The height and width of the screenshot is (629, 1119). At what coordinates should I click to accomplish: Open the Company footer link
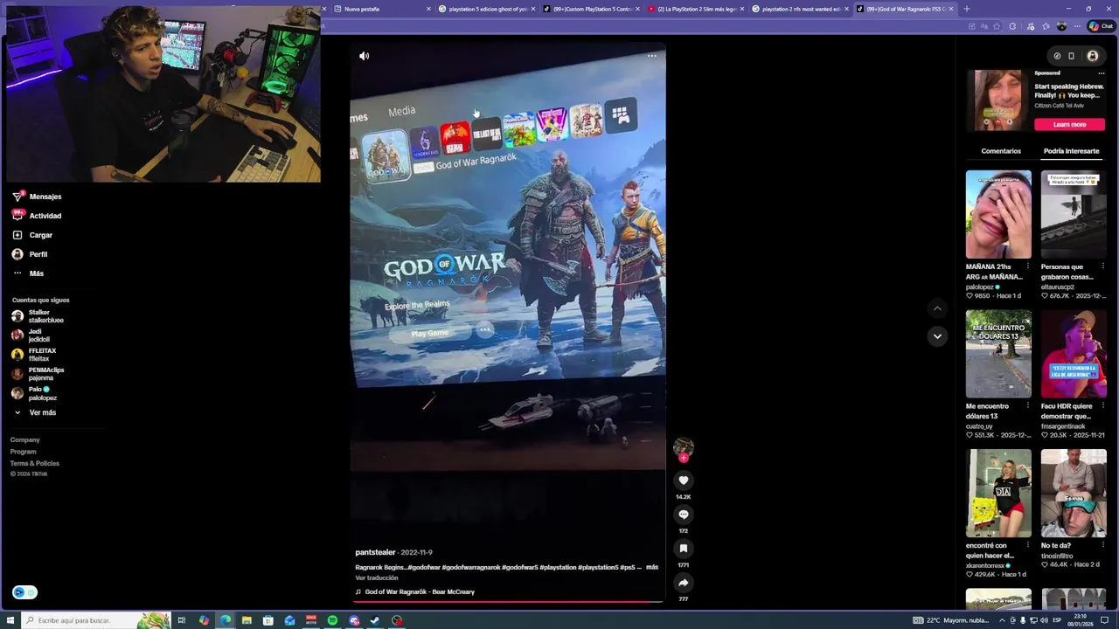[x=24, y=440]
